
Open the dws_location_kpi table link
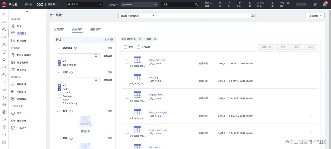click(x=158, y=112)
